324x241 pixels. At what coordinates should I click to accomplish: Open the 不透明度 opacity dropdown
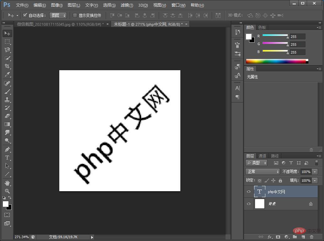(315, 171)
